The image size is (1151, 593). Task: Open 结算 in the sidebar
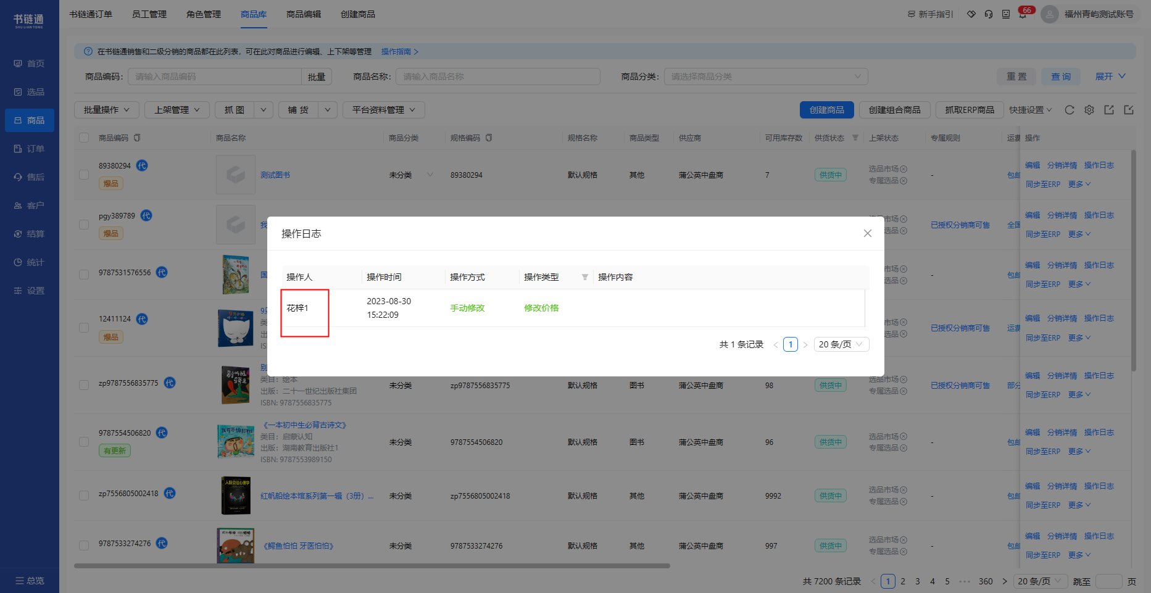click(30, 234)
